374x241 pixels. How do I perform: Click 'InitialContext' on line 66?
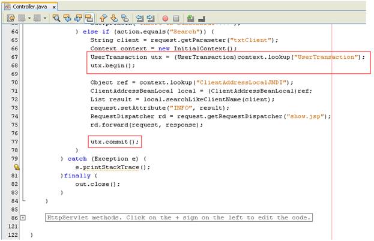click(200, 49)
